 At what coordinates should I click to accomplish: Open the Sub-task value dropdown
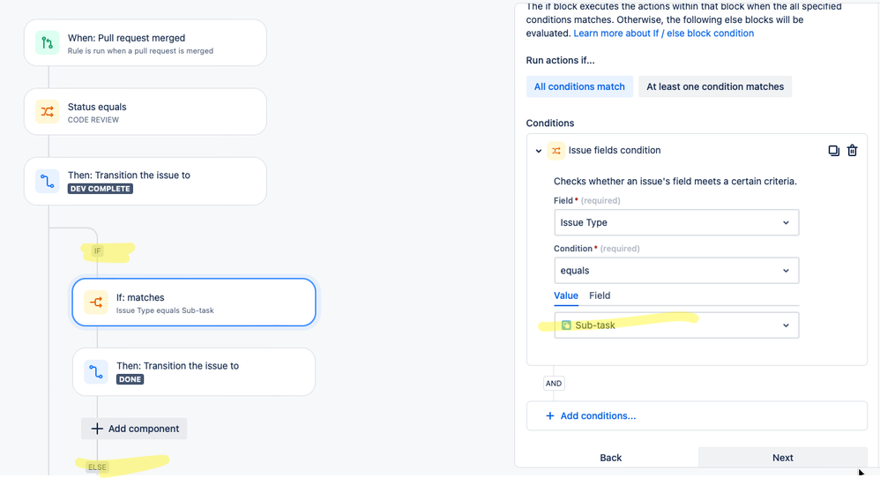pos(676,325)
